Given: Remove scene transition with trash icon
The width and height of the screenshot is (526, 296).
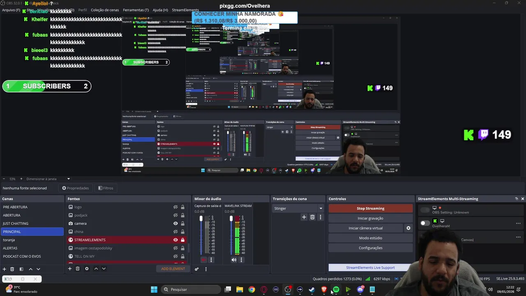Looking at the screenshot, I should (312, 217).
